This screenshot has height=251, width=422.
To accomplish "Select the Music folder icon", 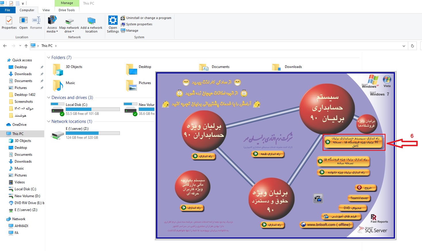I will point(58,85).
